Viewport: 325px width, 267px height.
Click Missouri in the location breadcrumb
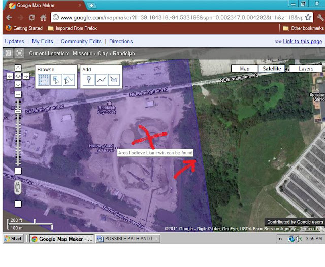point(82,53)
